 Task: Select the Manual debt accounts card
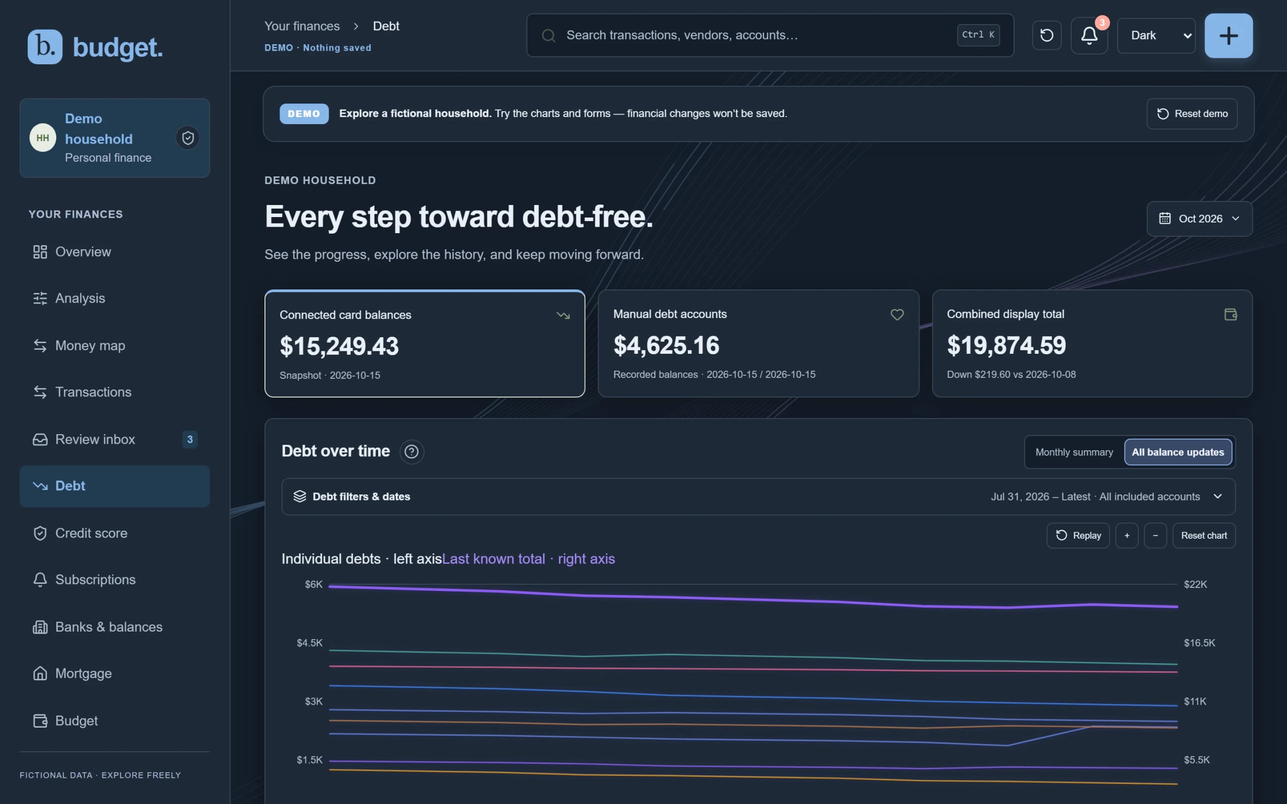coord(758,344)
